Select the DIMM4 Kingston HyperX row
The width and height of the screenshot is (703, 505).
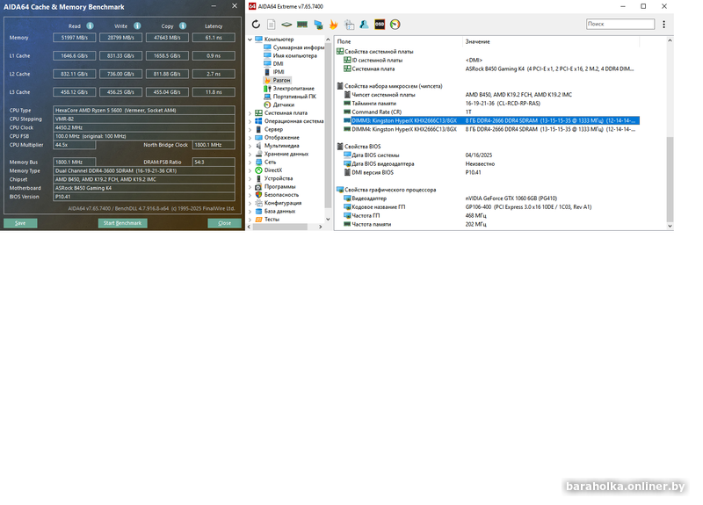pos(491,129)
